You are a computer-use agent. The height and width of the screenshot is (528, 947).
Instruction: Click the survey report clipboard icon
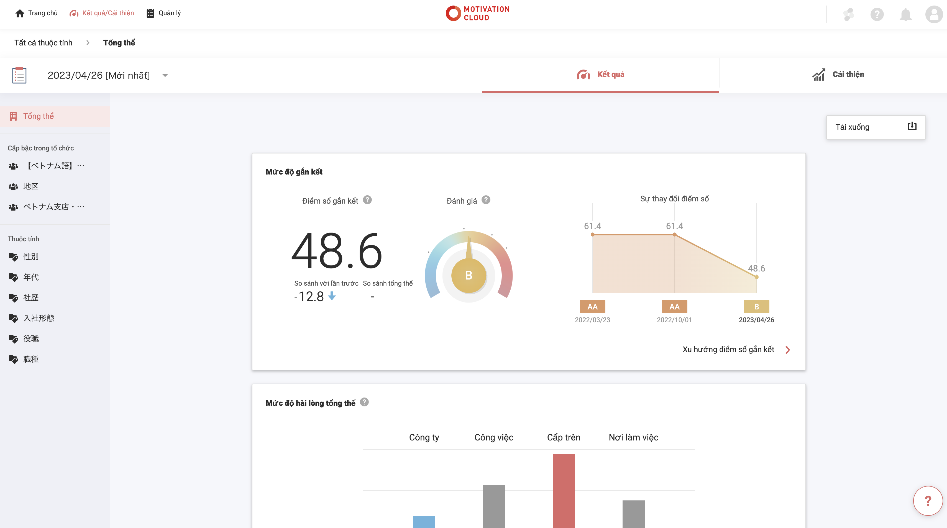point(19,75)
